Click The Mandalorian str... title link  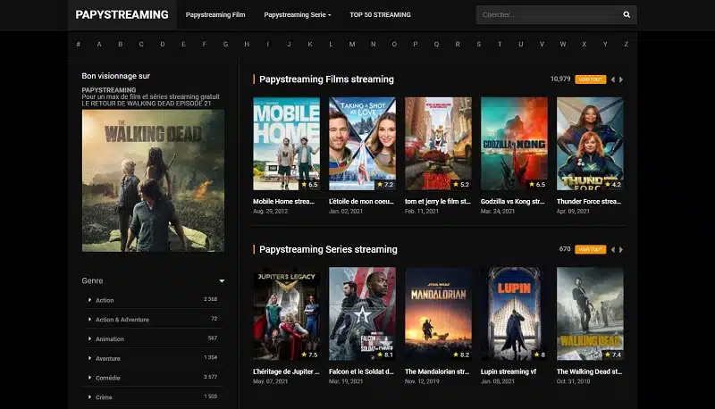pyautogui.click(x=437, y=371)
